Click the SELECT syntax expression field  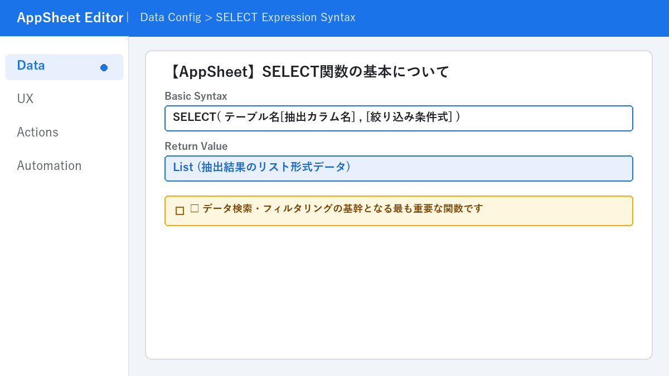click(x=399, y=118)
